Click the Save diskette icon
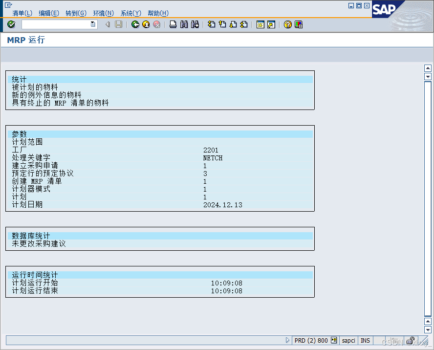 119,24
